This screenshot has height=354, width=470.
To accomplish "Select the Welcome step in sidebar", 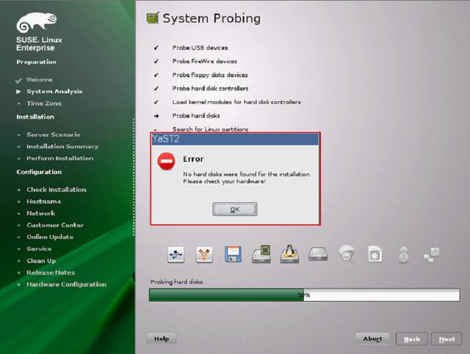I will pyautogui.click(x=39, y=80).
